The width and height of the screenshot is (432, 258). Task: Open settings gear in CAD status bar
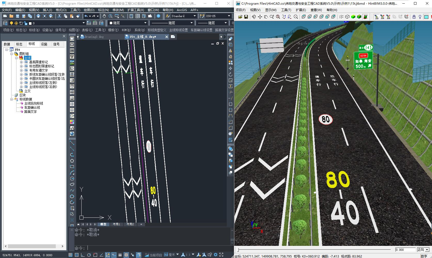pyautogui.click(x=216, y=255)
